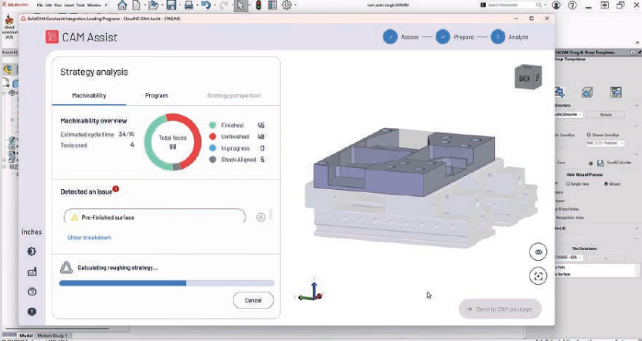Switch to the Machinability tab

89,96
